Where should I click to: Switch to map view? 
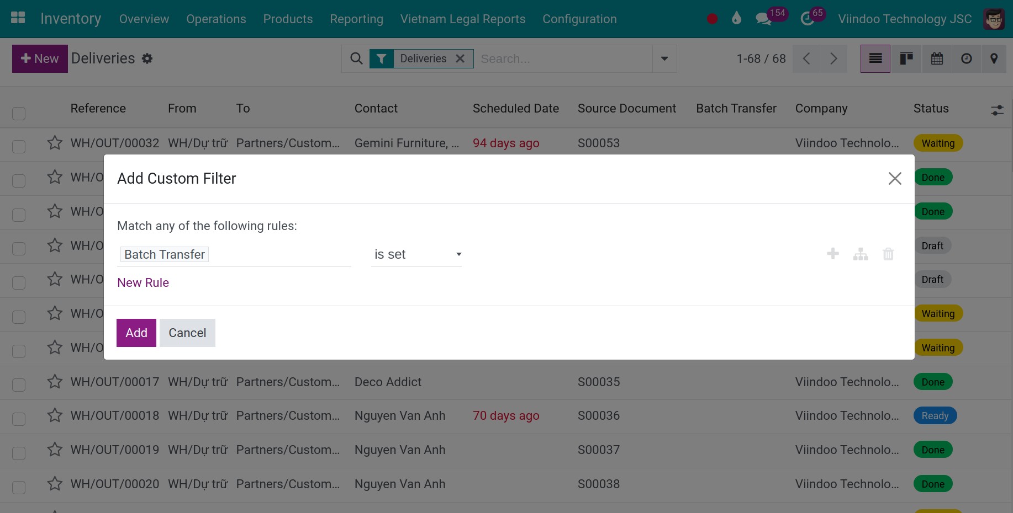994,58
